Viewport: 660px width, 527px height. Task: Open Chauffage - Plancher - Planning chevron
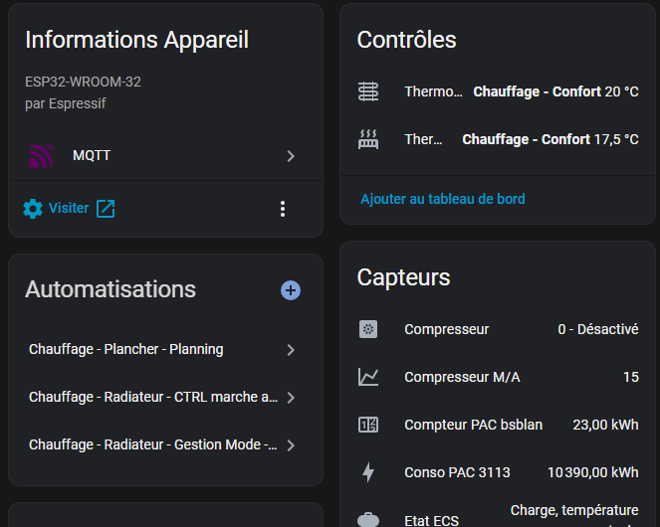pyautogui.click(x=291, y=350)
